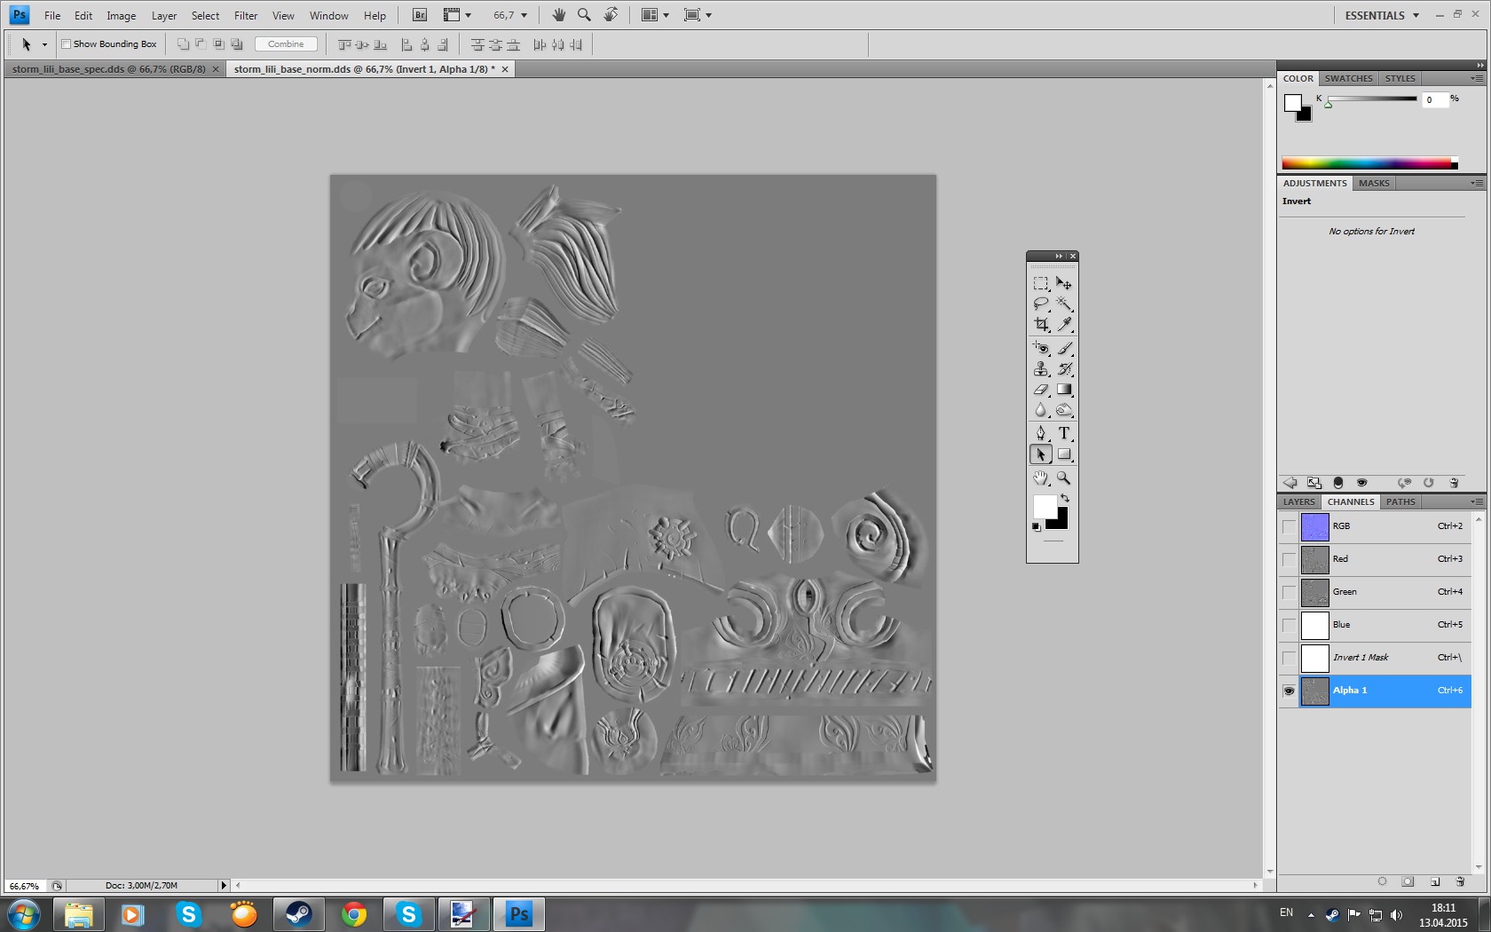Open the Channels panel options menu

point(1476,502)
